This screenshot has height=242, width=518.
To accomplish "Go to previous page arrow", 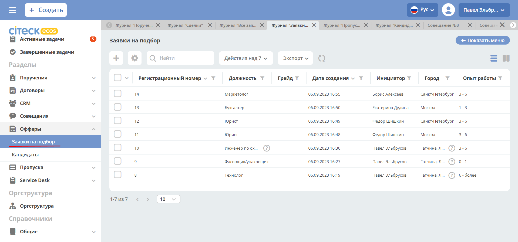I will pyautogui.click(x=137, y=199).
